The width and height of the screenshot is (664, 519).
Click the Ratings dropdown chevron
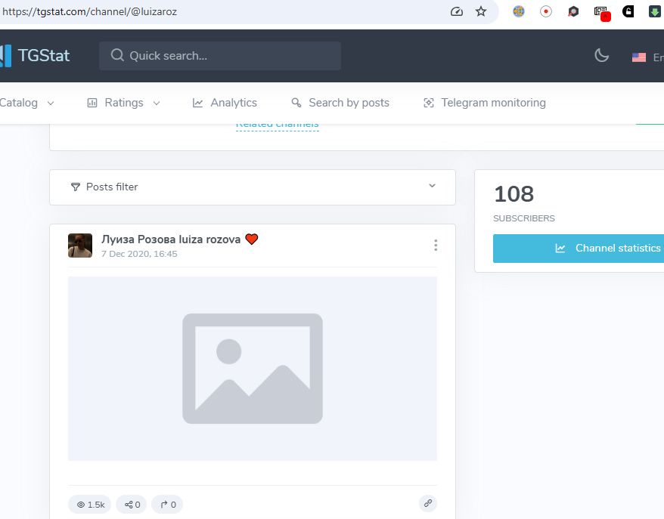point(157,103)
